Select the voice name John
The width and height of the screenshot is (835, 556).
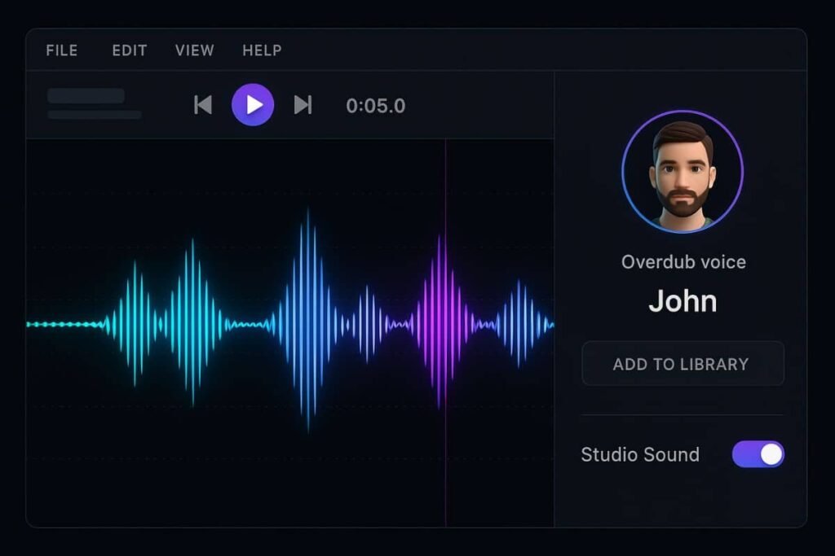point(683,300)
